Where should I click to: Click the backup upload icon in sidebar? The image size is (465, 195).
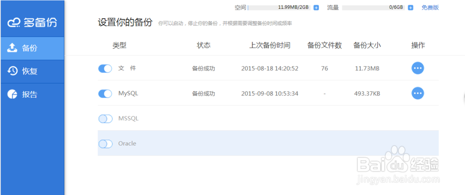(x=12, y=48)
